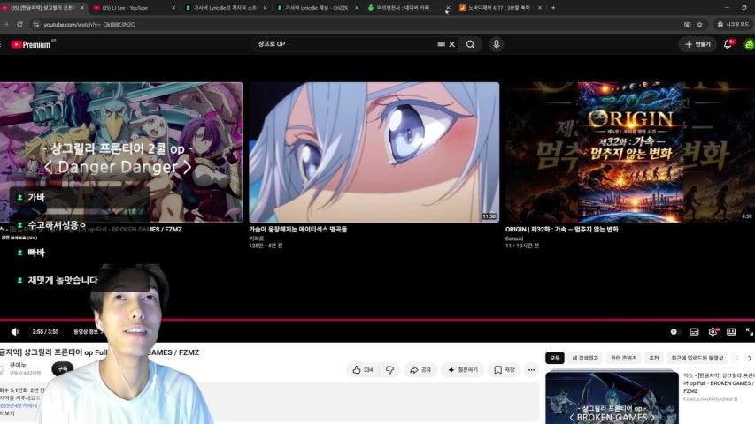755x424 pixels.
Task: Click the 시크릿 모드 incognito indicator
Action: tap(734, 24)
